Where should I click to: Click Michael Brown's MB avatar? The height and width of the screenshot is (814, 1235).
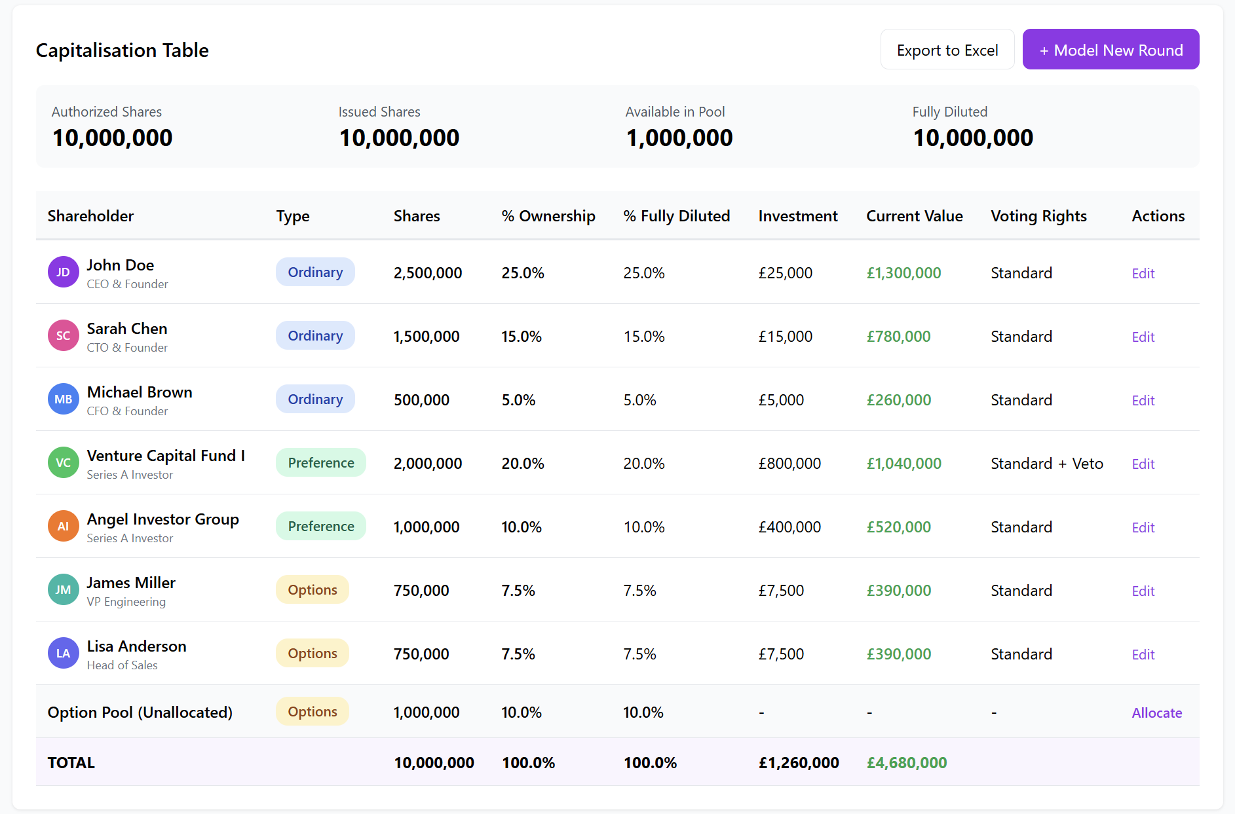tap(63, 399)
